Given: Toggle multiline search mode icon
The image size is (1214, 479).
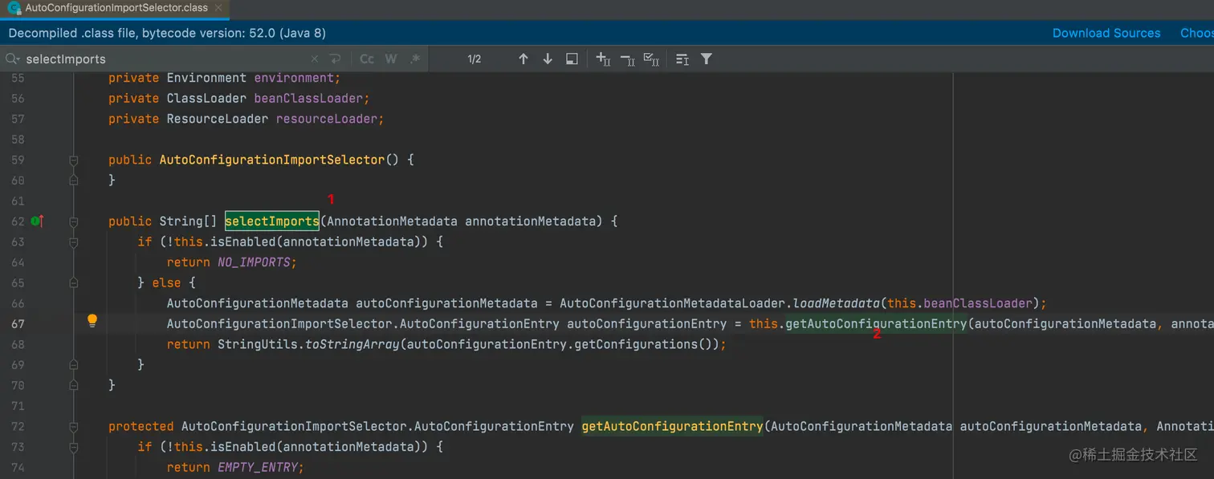Looking at the screenshot, I should [682, 59].
